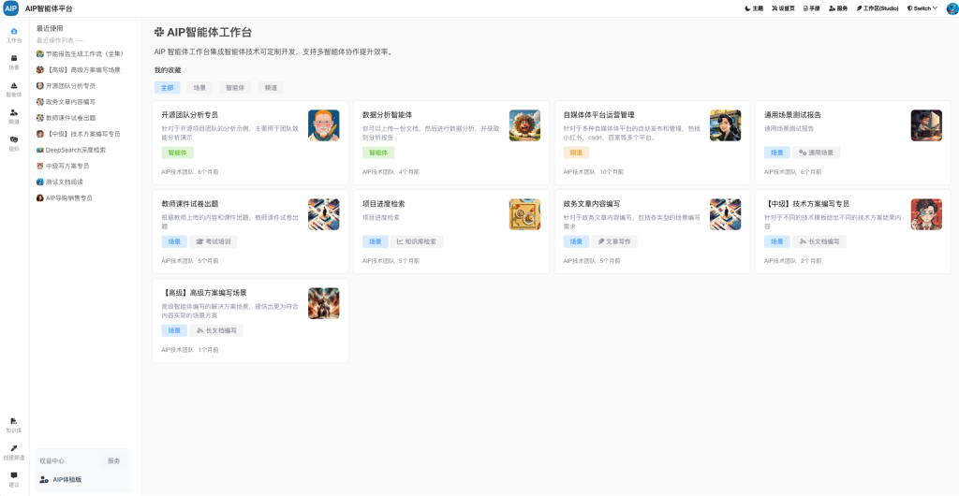This screenshot has width=959, height=496.
Task: Open the 建议 feedback icon
Action: click(13, 479)
